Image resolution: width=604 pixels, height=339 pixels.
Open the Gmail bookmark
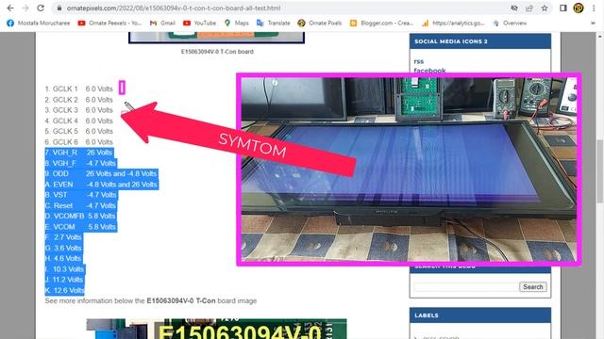[x=162, y=23]
